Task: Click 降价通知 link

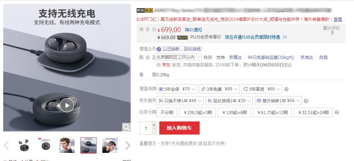Action: point(194,30)
